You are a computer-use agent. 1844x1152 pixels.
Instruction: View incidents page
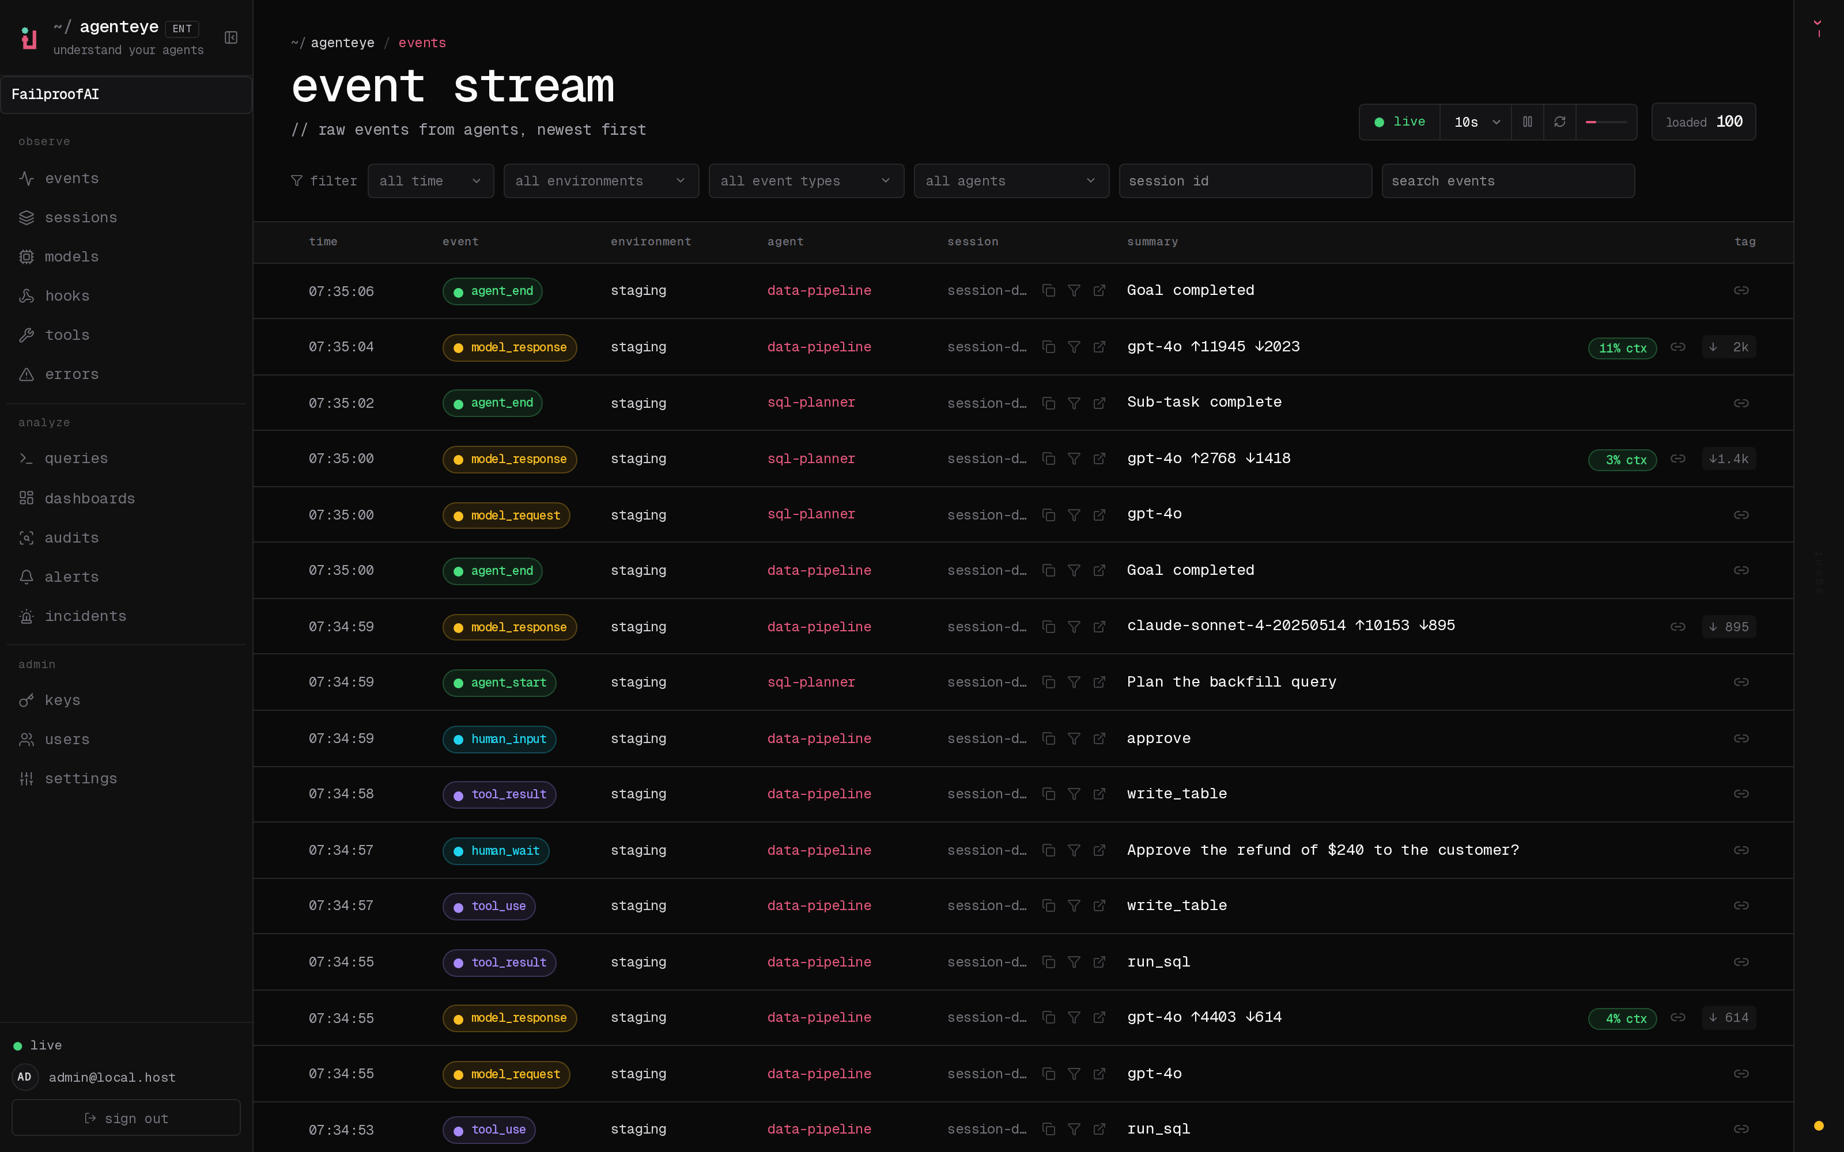click(x=126, y=616)
